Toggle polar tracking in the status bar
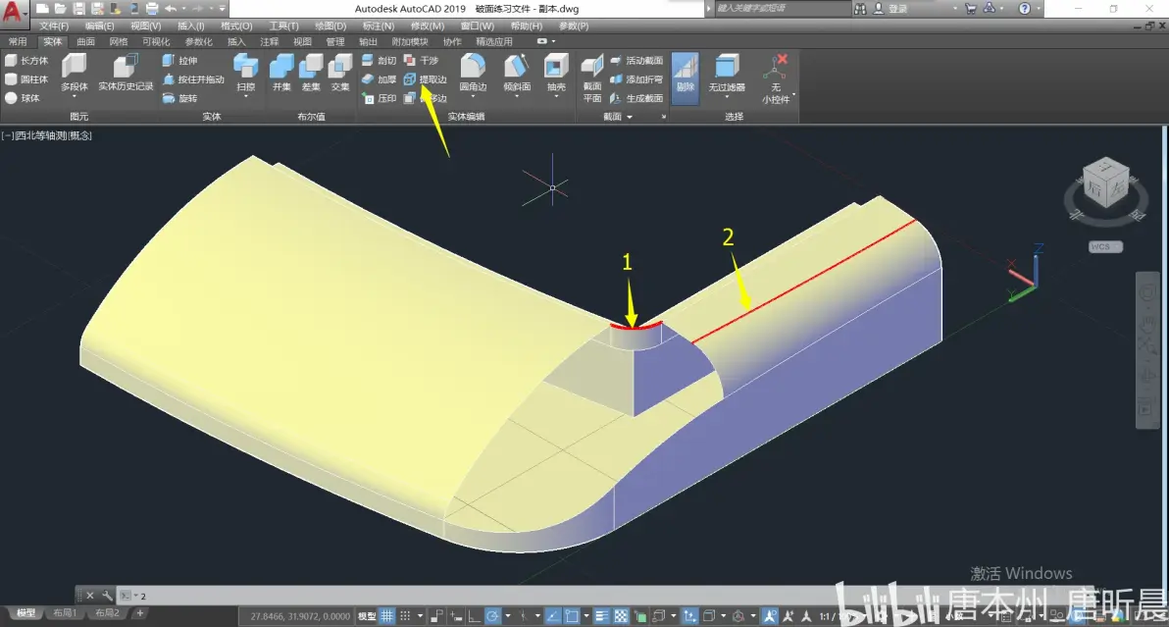 click(x=492, y=616)
